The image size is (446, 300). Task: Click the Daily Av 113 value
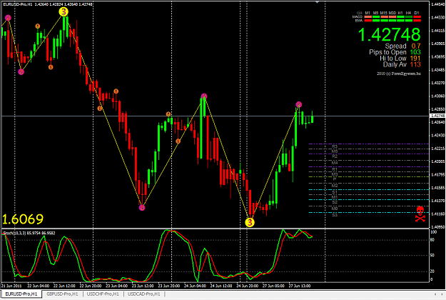415,64
